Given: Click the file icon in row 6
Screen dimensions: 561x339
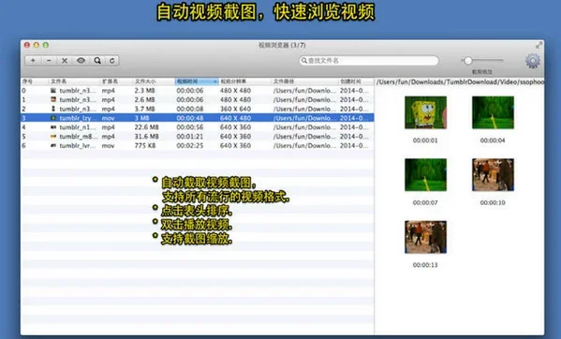Looking at the screenshot, I should point(53,145).
